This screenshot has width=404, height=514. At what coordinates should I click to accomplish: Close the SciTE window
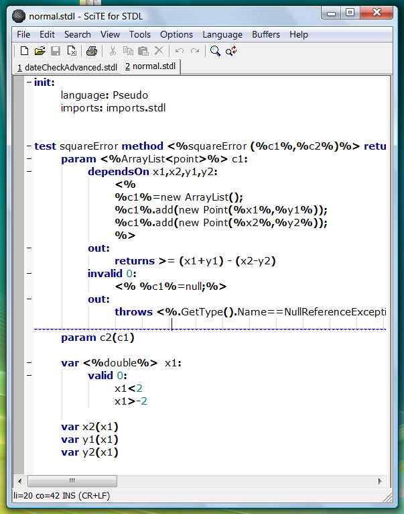point(377,13)
